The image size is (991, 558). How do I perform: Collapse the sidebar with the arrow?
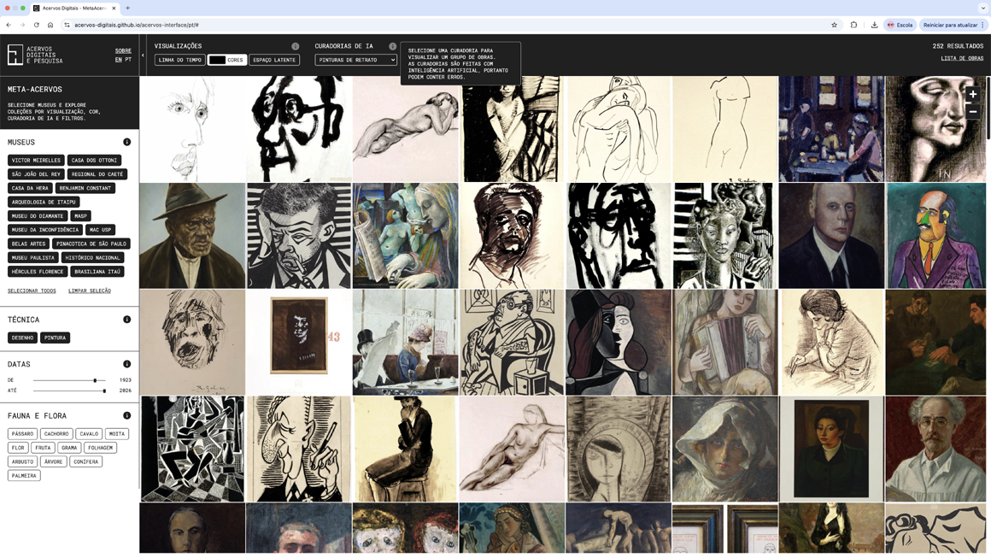click(x=143, y=56)
